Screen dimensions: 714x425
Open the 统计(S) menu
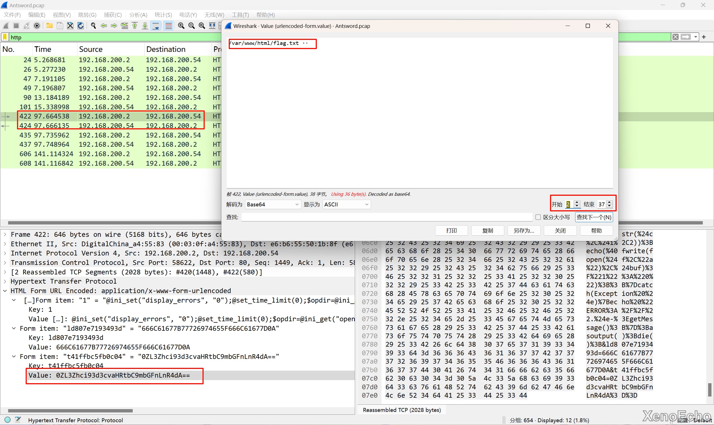pyautogui.click(x=163, y=15)
